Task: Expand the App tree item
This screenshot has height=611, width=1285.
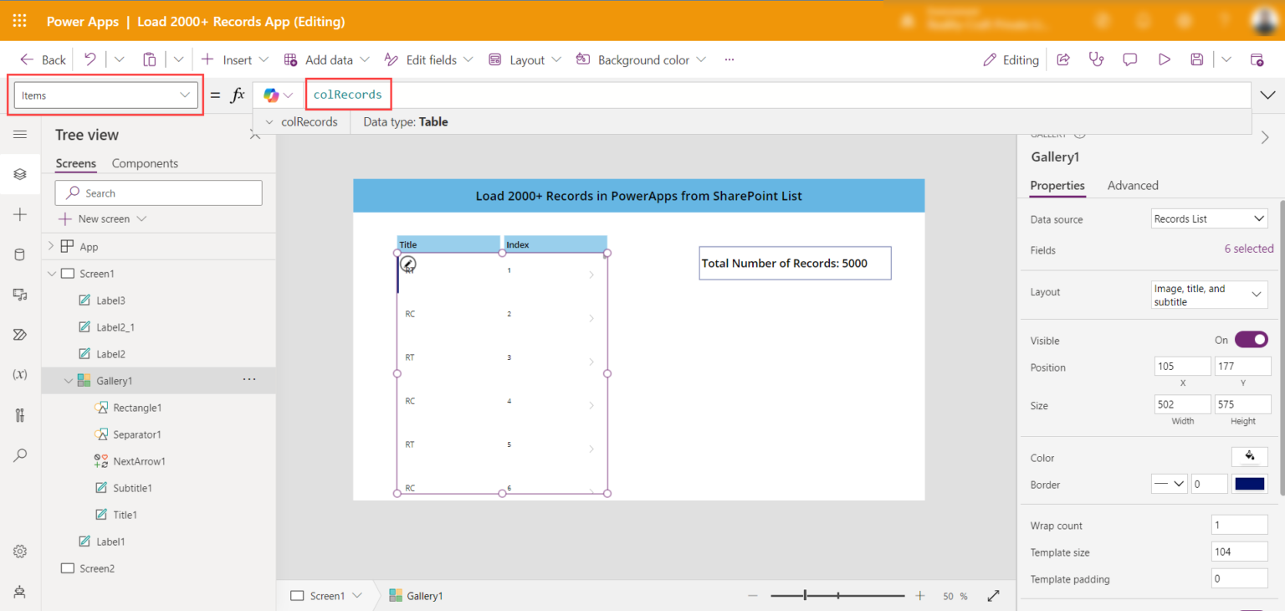Action: 50,245
